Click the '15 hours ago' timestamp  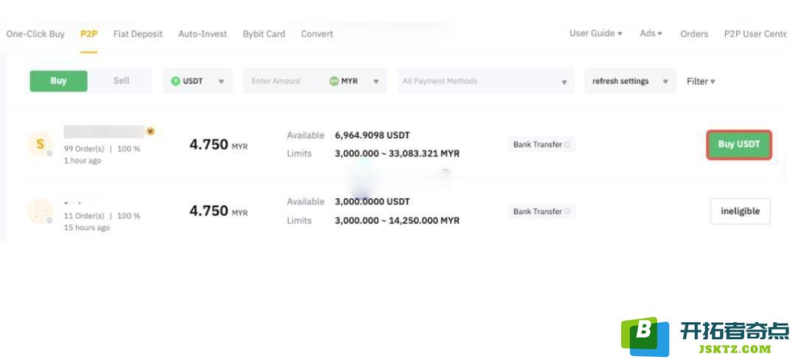point(86,228)
